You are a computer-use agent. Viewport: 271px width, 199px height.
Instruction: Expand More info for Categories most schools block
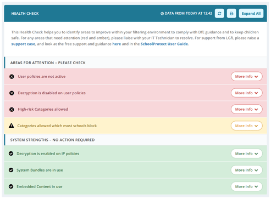pos(246,126)
